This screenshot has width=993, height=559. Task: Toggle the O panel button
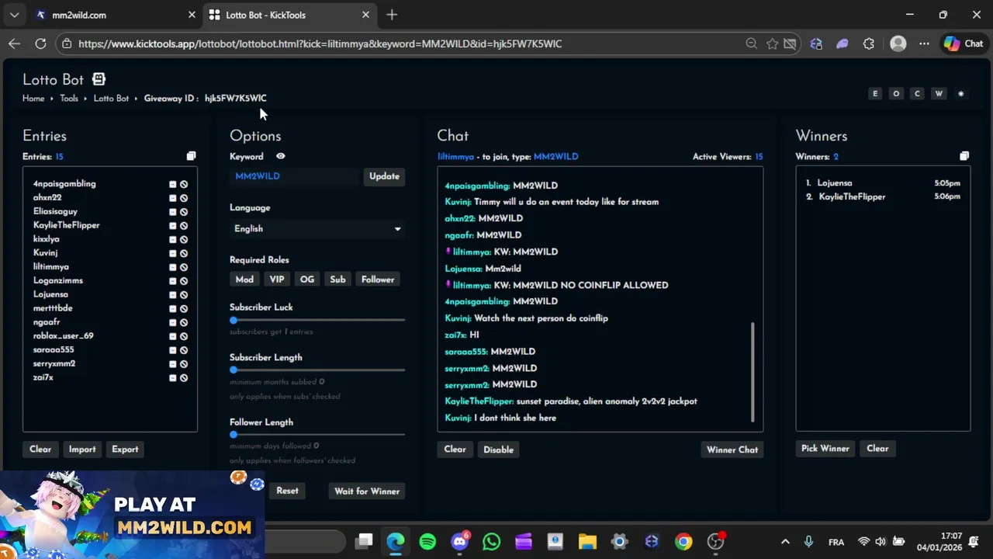pyautogui.click(x=896, y=94)
